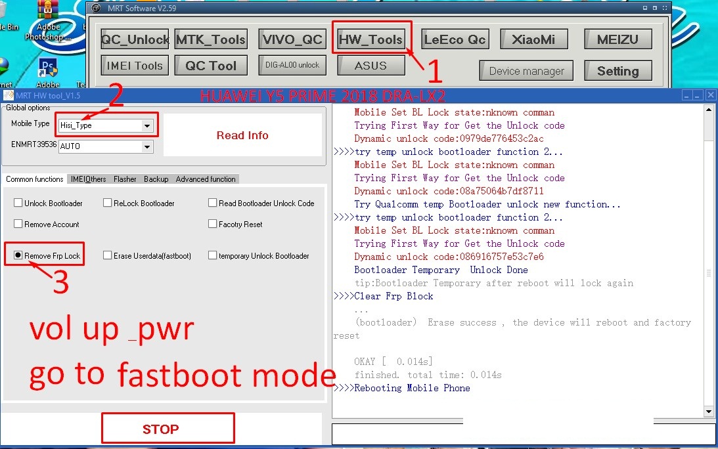Click the log scrollbar thumb
Image resolution: width=718 pixels, height=449 pixels.
(x=708, y=273)
